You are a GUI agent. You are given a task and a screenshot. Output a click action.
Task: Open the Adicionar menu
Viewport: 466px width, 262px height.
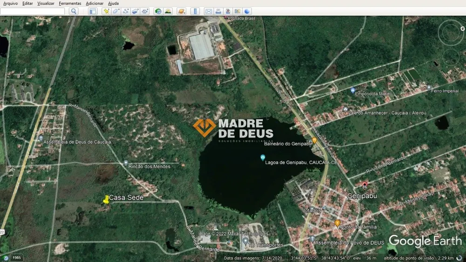(x=95, y=3)
